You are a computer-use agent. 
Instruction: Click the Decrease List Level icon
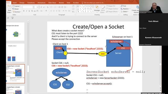pyautogui.click(x=59, y=7)
